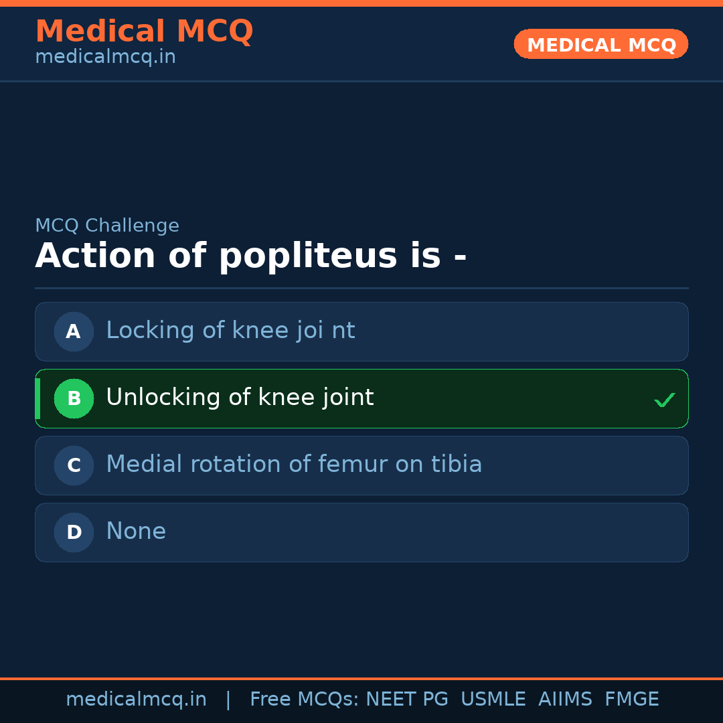Switch to the USMLE section in footer
Image resolution: width=723 pixels, height=723 pixels.
point(493,698)
